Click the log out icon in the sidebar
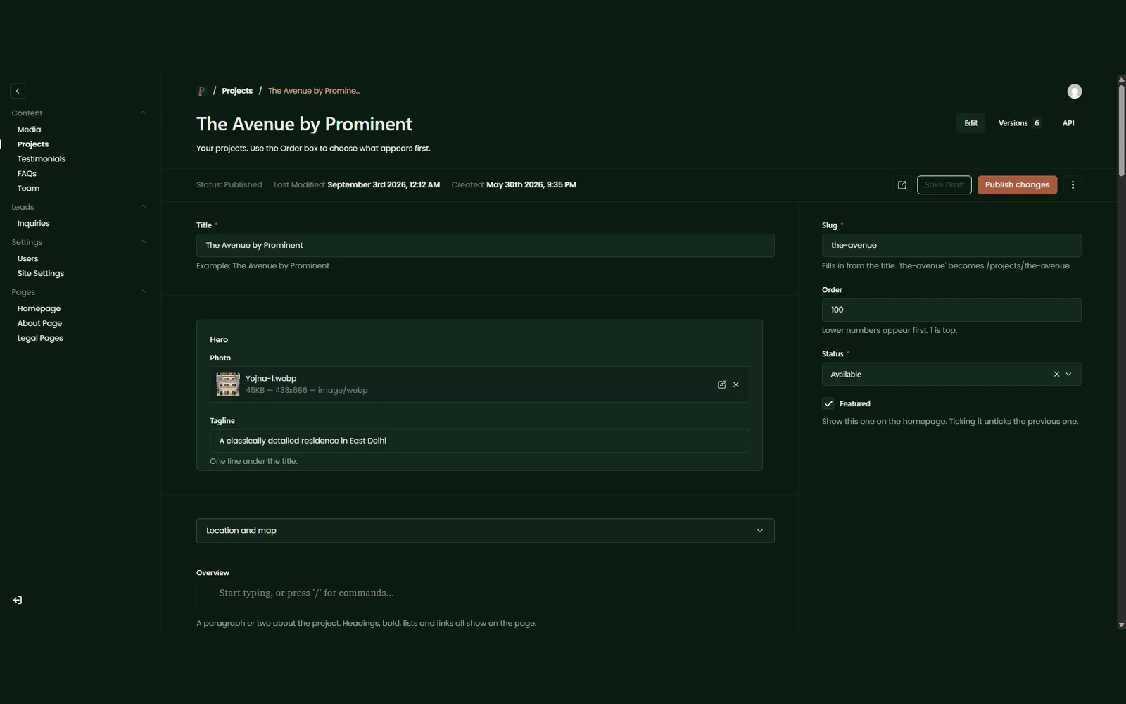The height and width of the screenshot is (704, 1126). click(x=18, y=601)
